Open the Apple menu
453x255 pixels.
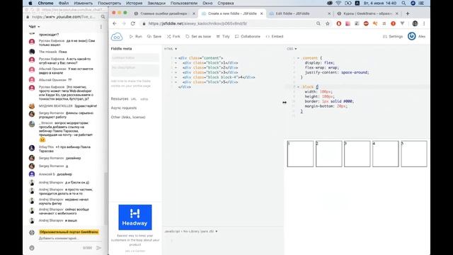coord(30,3)
